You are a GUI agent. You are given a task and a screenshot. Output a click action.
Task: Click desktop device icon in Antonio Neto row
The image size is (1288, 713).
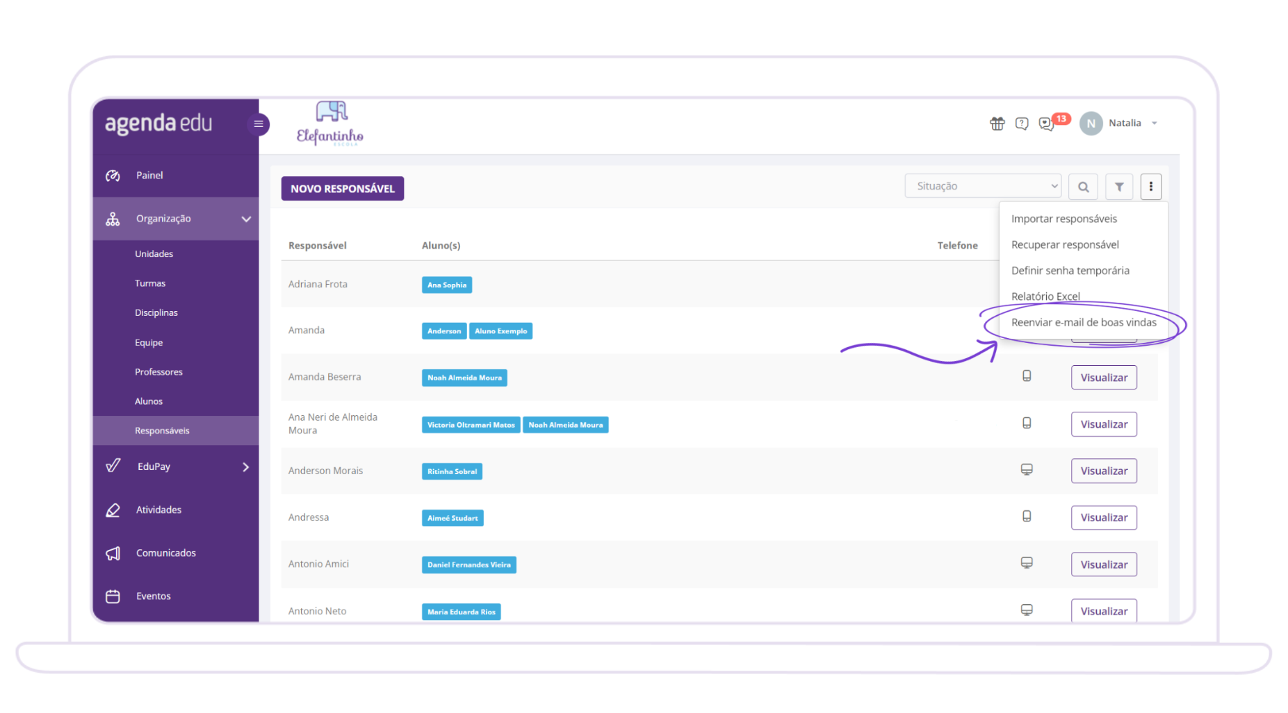pos(1027,610)
